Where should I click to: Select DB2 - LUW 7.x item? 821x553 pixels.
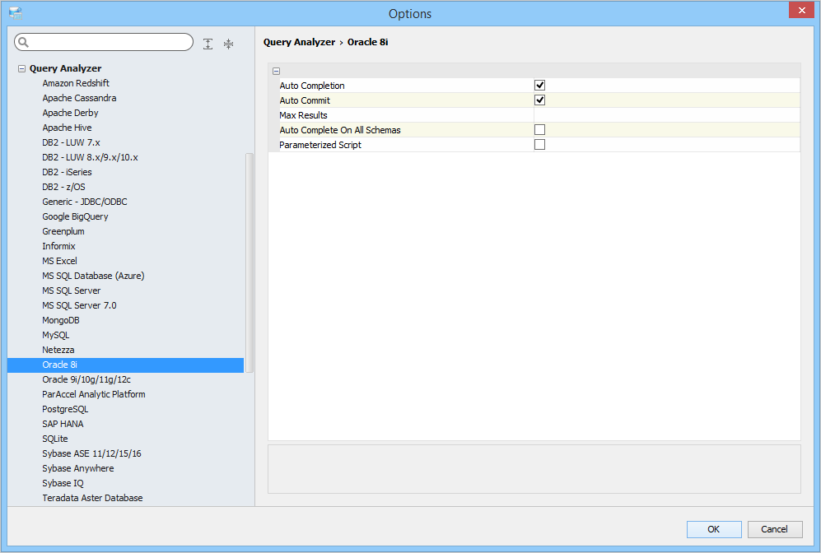pyautogui.click(x=71, y=142)
